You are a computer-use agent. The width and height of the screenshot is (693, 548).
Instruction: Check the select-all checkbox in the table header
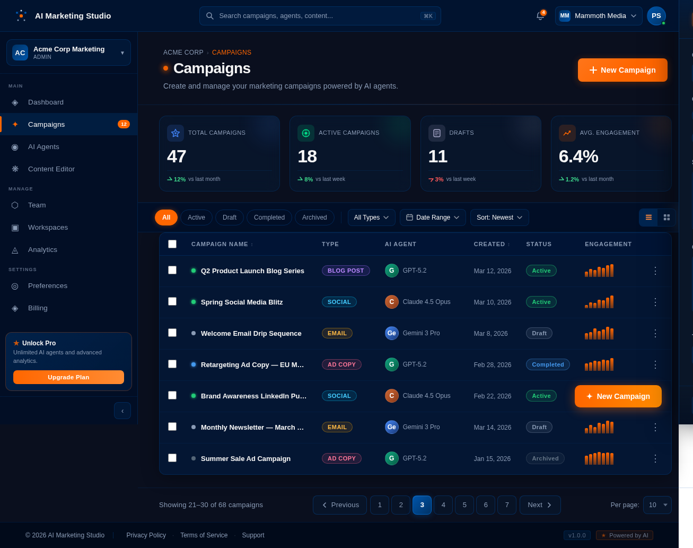coord(172,244)
